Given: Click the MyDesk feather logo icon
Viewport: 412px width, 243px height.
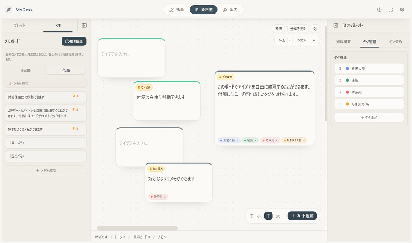Looking at the screenshot, I should tap(8, 9).
